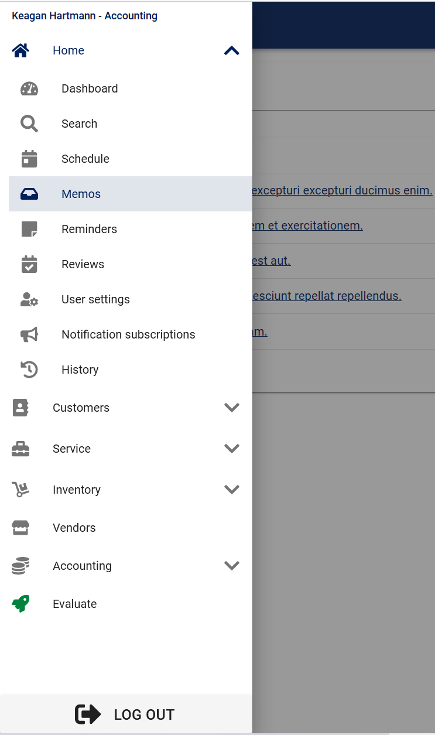
Task: Collapse the Home section chevron
Action: [x=232, y=50]
